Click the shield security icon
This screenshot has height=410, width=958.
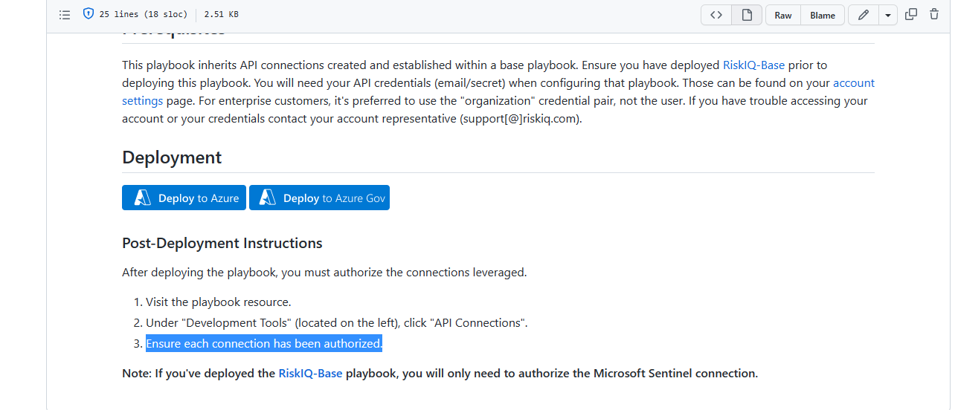[89, 14]
